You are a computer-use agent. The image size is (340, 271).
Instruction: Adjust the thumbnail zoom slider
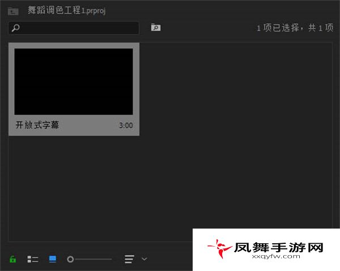click(90, 259)
